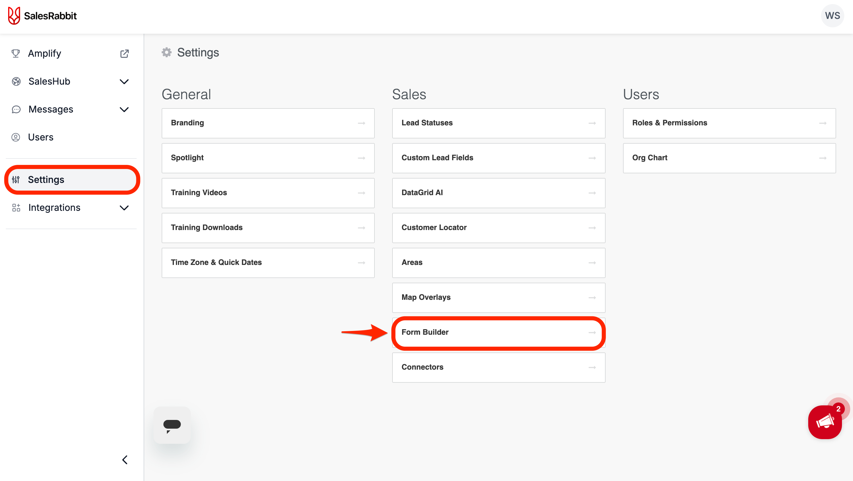Click the arrow on Areas row
853x481 pixels.
[x=592, y=263]
